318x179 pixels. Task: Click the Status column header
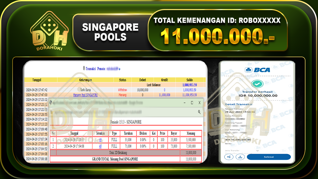click(123, 80)
